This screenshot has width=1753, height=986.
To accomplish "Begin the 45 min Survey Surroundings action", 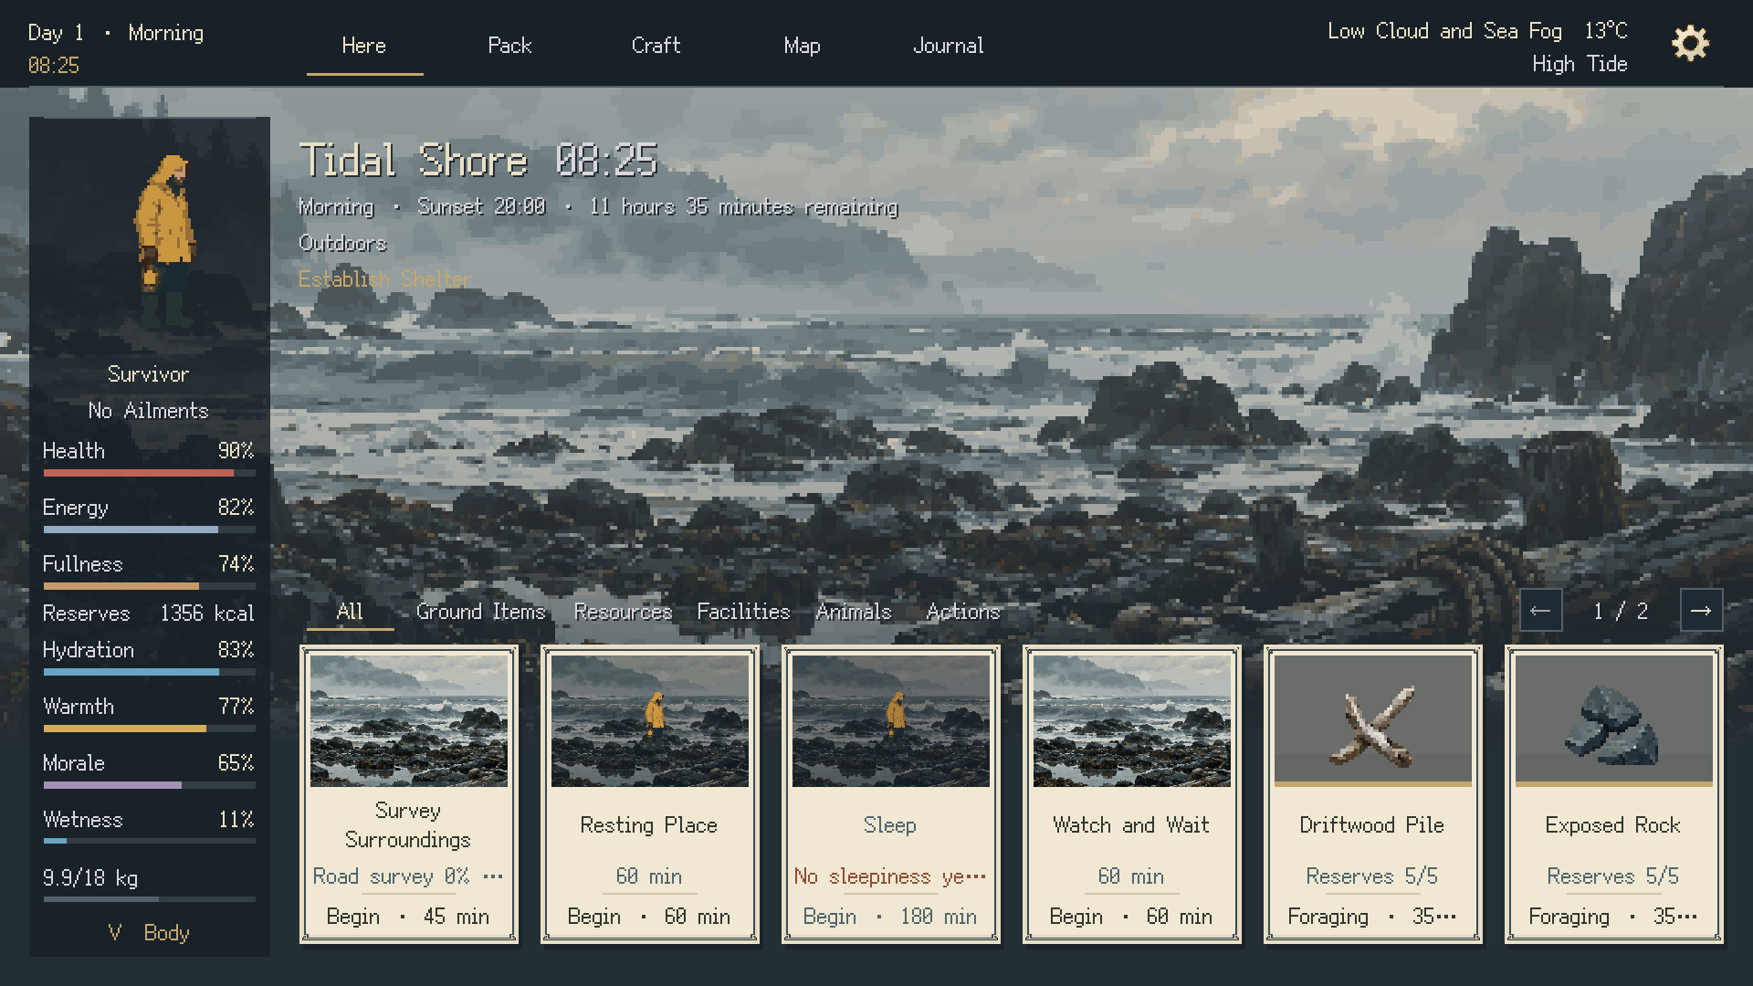I will tap(408, 917).
